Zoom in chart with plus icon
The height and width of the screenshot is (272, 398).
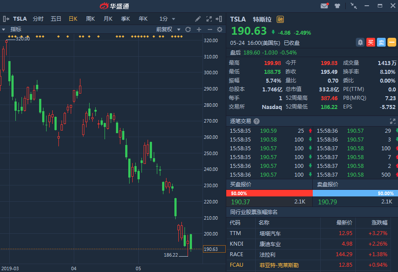click(x=199, y=29)
